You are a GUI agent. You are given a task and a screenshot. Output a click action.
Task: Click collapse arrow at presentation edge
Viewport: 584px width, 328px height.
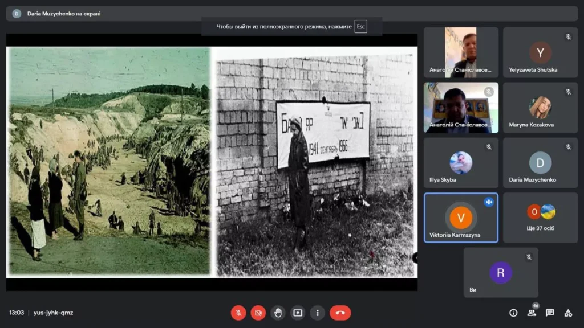tap(415, 258)
